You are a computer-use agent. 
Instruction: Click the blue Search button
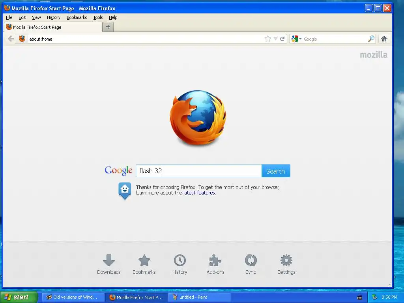(276, 171)
